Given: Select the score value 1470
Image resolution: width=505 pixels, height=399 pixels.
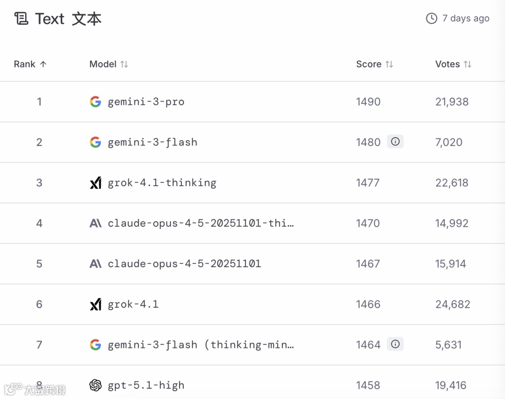Looking at the screenshot, I should [x=368, y=223].
